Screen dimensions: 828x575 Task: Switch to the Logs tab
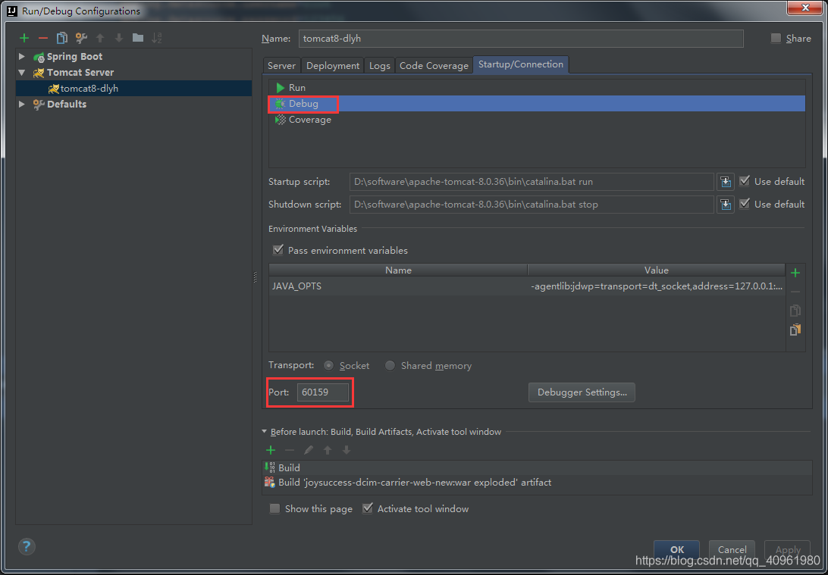click(380, 65)
